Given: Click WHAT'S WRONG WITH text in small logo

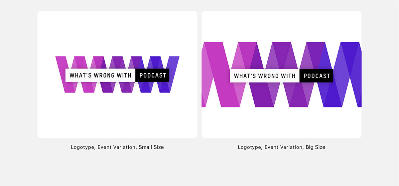Looking at the screenshot, I should pos(101,75).
